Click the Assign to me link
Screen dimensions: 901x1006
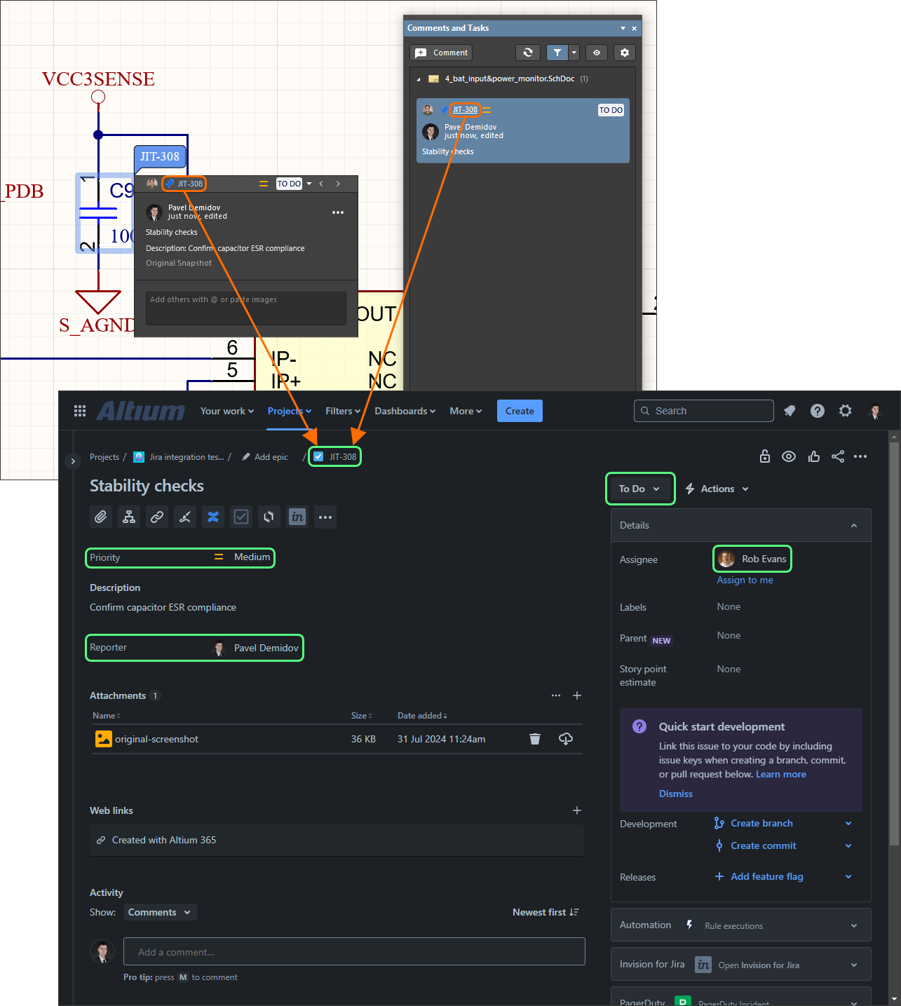[x=745, y=580]
